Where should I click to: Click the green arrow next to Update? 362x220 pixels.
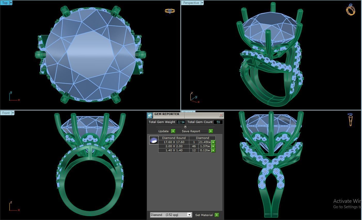pyautogui.click(x=173, y=131)
